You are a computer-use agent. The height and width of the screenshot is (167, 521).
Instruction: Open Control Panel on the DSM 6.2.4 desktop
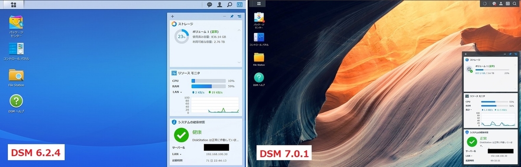(16, 51)
